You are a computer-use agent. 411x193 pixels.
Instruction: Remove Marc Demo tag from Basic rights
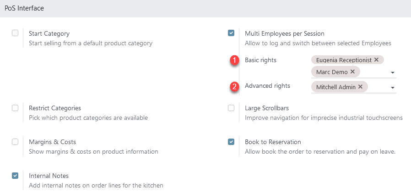tap(352, 71)
